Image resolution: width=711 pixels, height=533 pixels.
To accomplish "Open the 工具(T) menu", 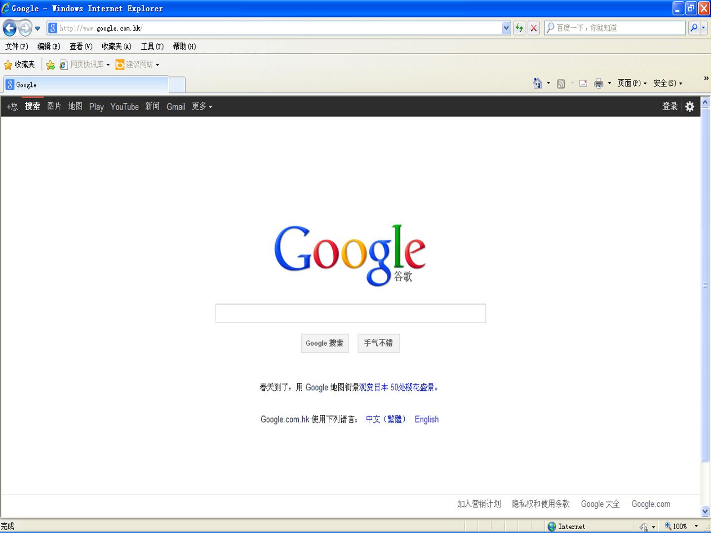I will pyautogui.click(x=152, y=46).
